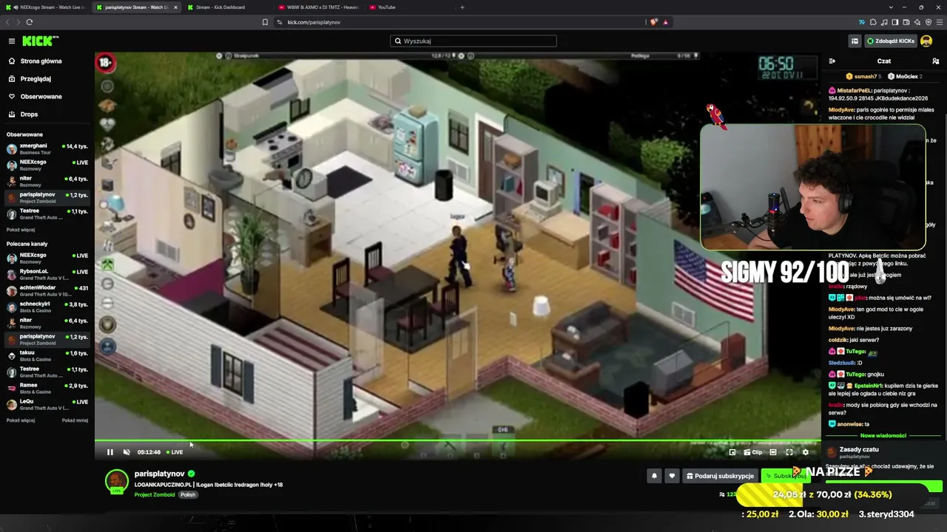The width and height of the screenshot is (947, 532).
Task: Toggle mini player mode
Action: click(x=732, y=452)
